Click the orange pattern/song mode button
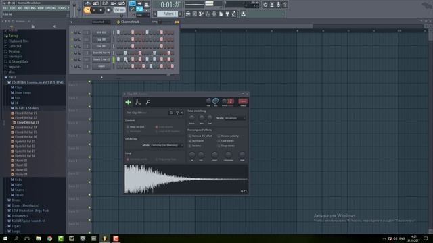 tap(87, 10)
